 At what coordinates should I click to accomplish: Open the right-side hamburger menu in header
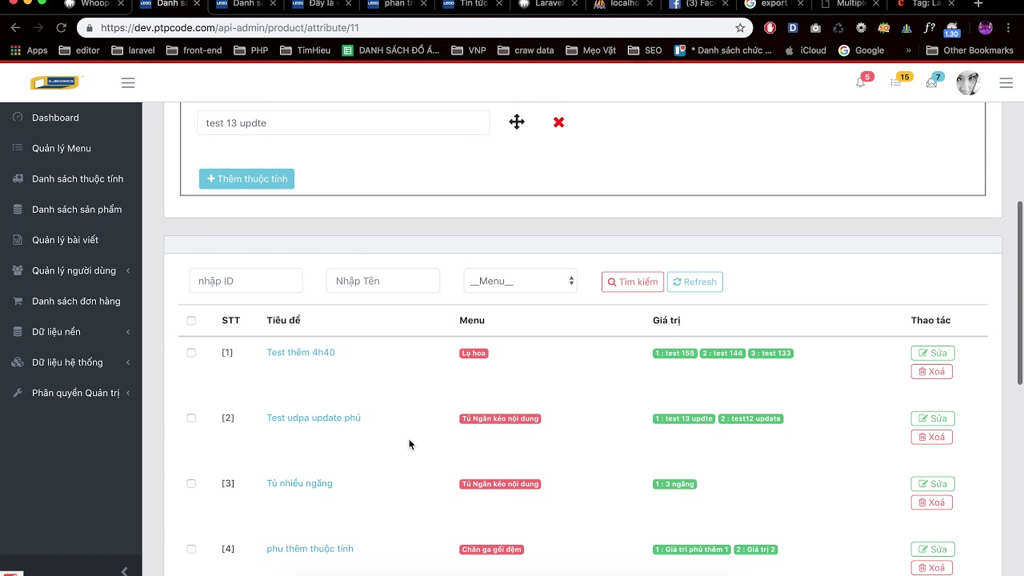click(1006, 82)
